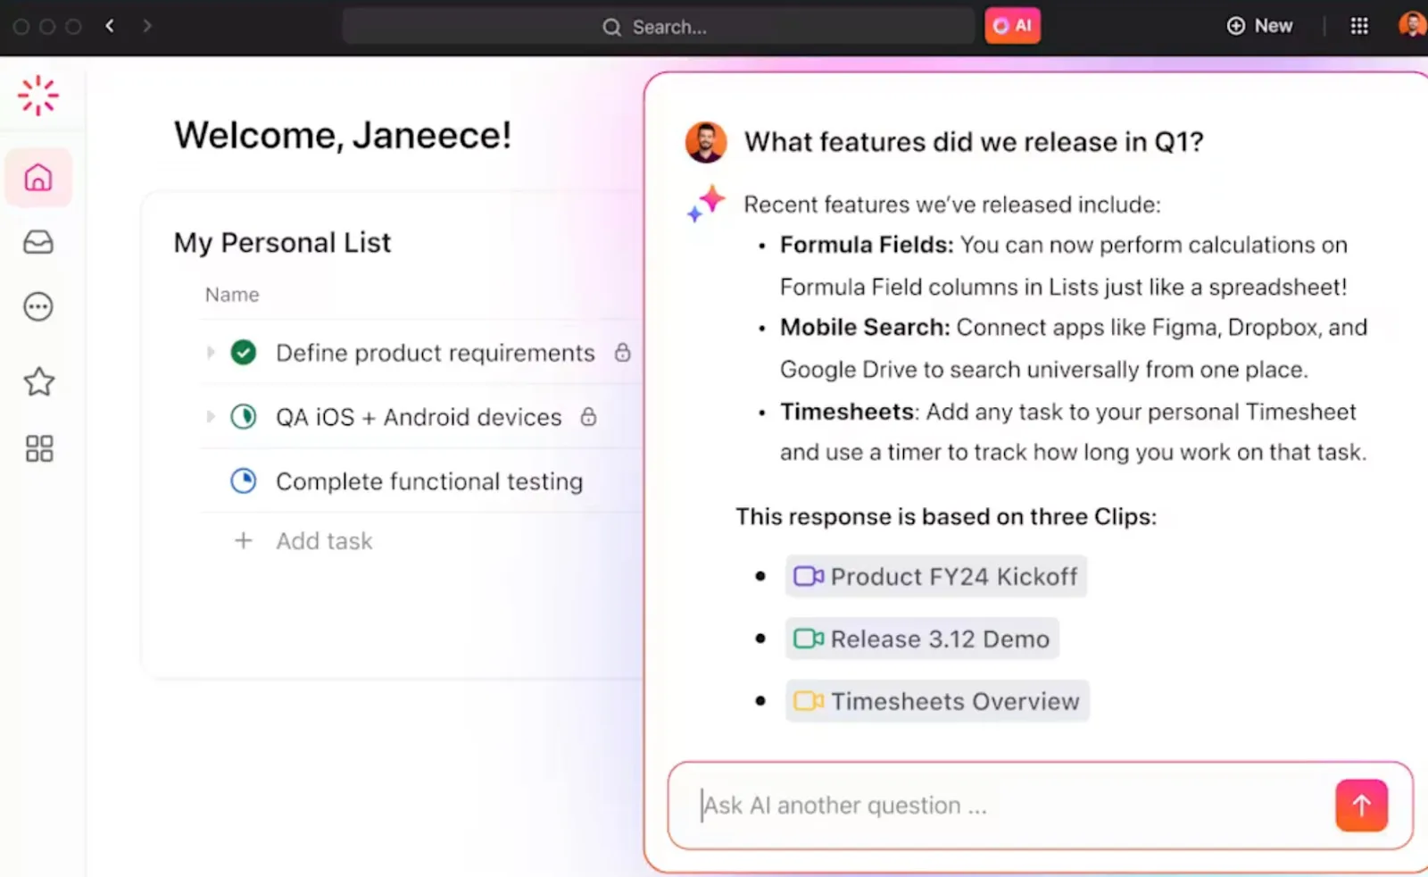Click the ClickUp logo icon
1428x877 pixels.
pyautogui.click(x=38, y=96)
